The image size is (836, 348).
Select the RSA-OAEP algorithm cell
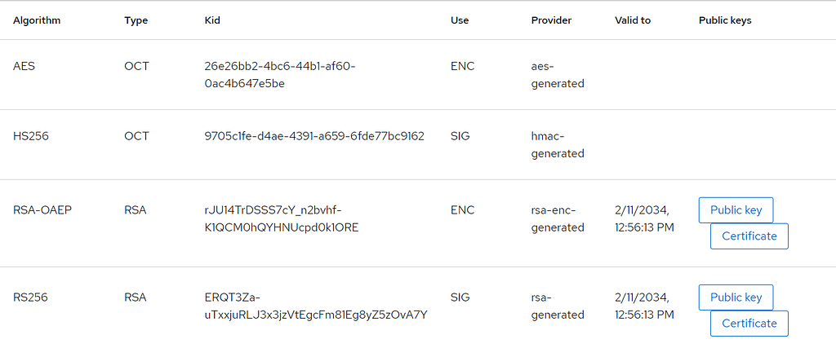pyautogui.click(x=42, y=210)
